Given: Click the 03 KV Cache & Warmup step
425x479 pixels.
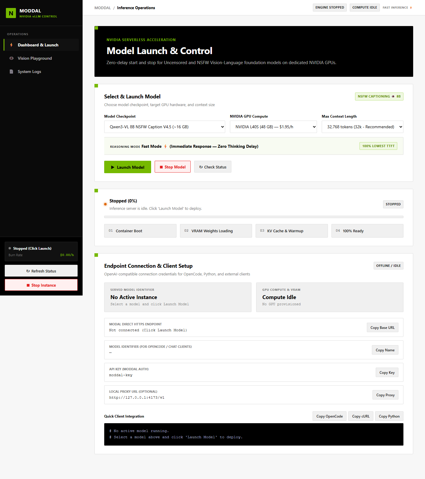Looking at the screenshot, I should pos(292,231).
